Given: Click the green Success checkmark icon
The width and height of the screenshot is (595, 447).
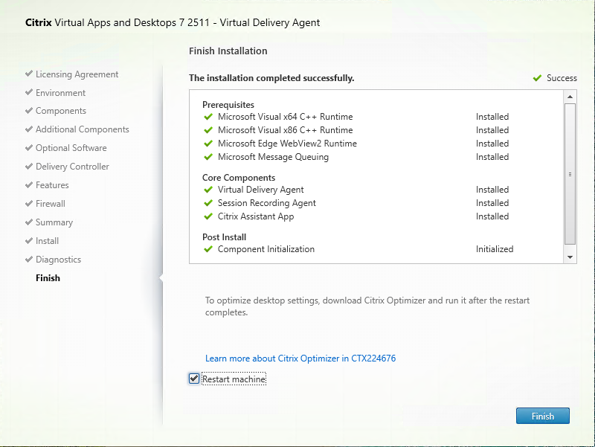Looking at the screenshot, I should click(537, 78).
